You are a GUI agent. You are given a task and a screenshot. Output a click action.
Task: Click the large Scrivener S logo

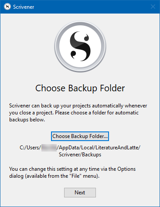[x=80, y=46]
